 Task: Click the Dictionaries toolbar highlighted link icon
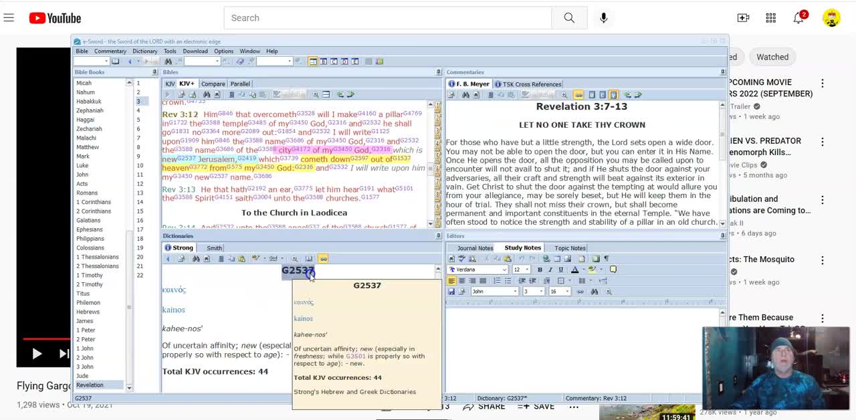tap(323, 259)
